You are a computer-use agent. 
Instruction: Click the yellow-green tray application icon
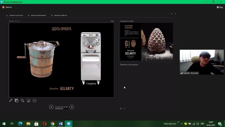pyautogui.click(x=186, y=124)
